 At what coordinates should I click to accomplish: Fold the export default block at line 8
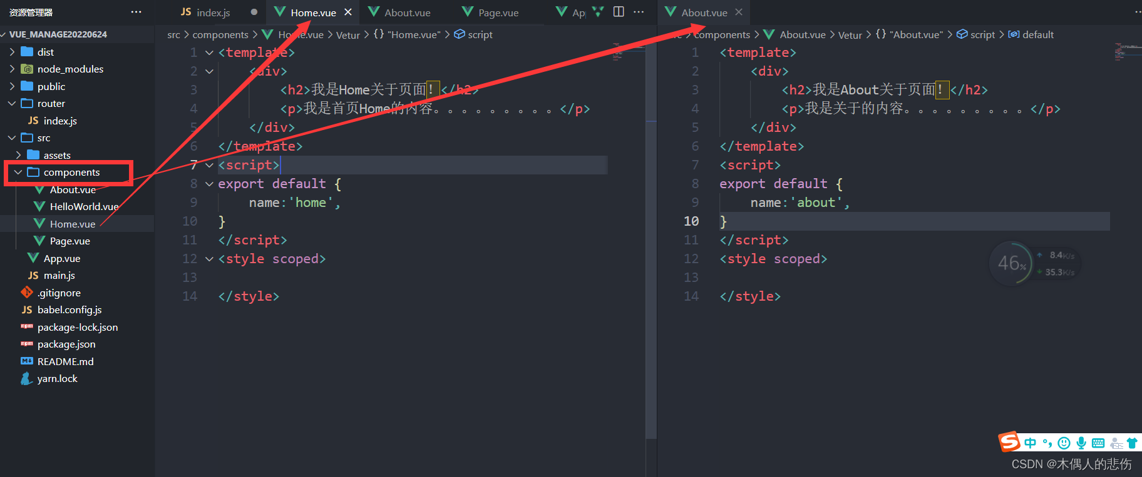coord(209,184)
